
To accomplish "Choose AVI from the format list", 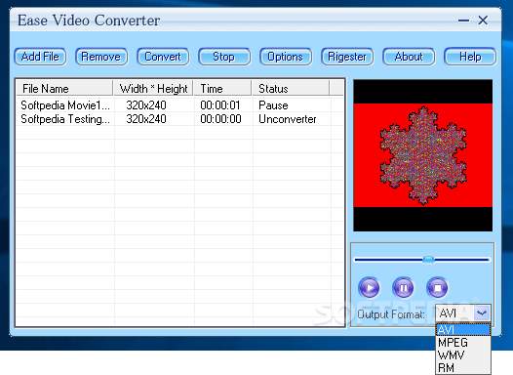I will point(463,329).
